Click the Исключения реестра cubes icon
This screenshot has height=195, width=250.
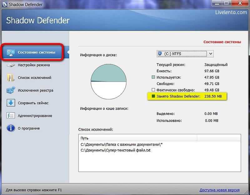tap(11, 90)
